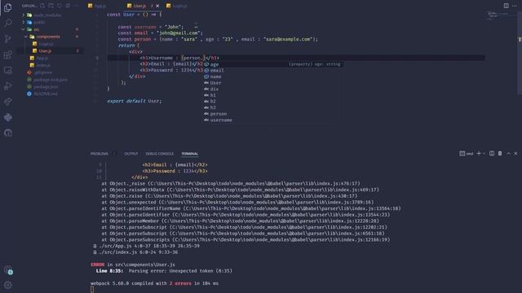Open the Remote Explorer view

[x=8, y=70]
